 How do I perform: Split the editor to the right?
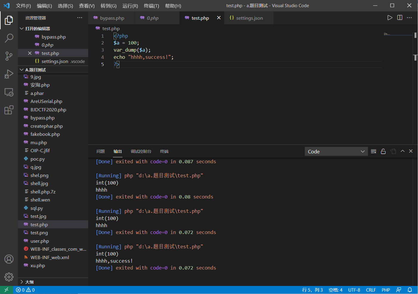point(400,18)
